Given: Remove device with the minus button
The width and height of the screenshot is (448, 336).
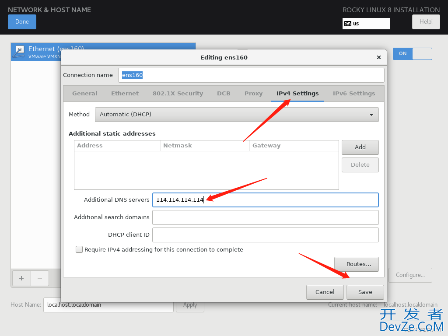Looking at the screenshot, I should (x=40, y=278).
